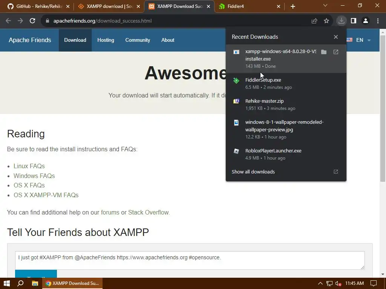The height and width of the screenshot is (289, 386).
Task: Click the RobloxPlayerLauncher.exe file icon
Action: 236,151
